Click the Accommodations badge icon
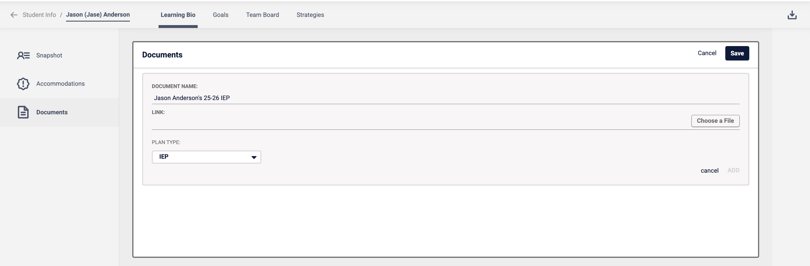Image resolution: width=810 pixels, height=266 pixels. coord(23,84)
